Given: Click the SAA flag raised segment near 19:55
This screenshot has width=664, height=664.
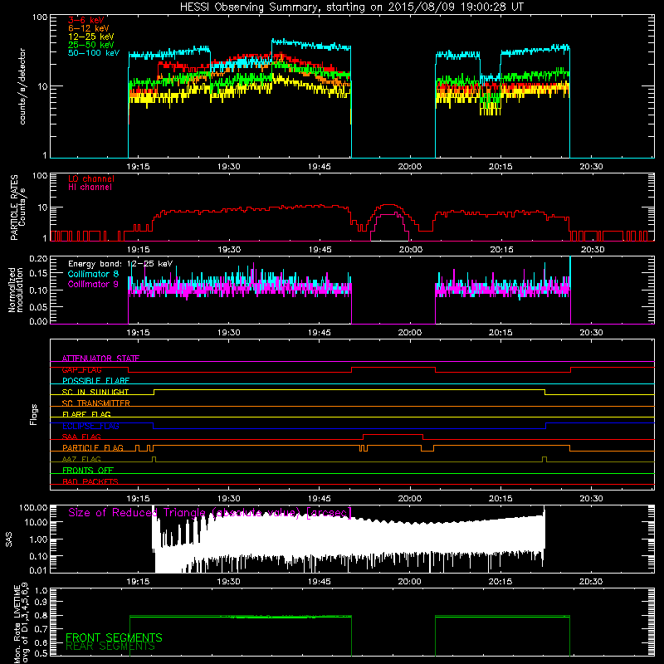Looking at the screenshot, I should pyautogui.click(x=393, y=434).
